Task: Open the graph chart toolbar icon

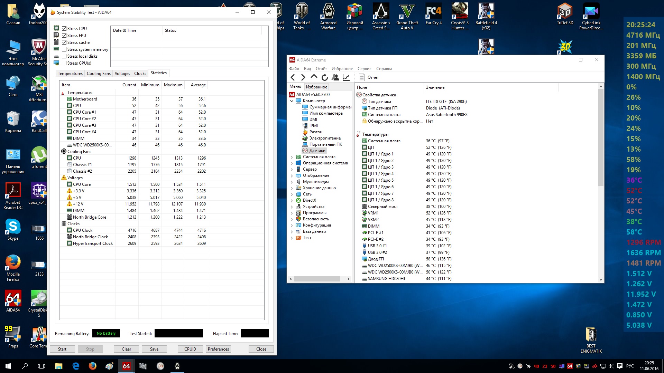Action: (346, 77)
